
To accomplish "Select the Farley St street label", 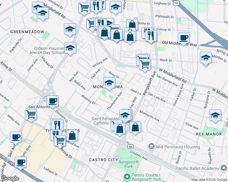I will click(193, 94).
